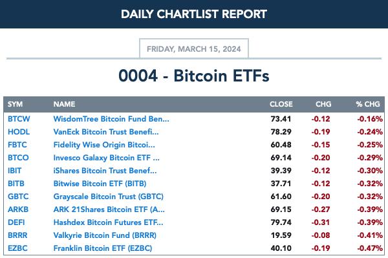This screenshot has width=388, height=258.
Task: Open the HODL symbol link
Action: (x=19, y=132)
